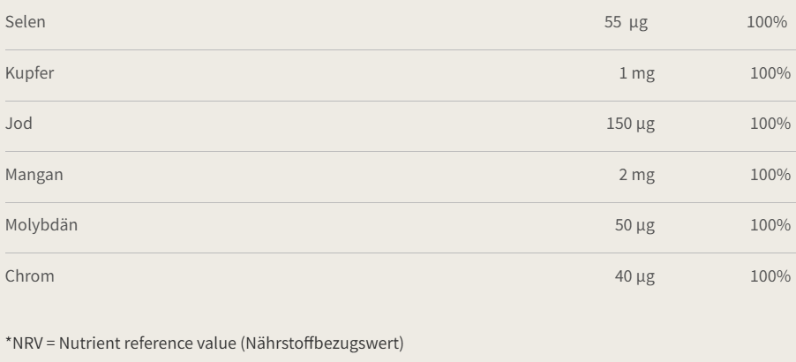This screenshot has width=796, height=362.
Task: Click the Chrom row label
Action: 29,276
